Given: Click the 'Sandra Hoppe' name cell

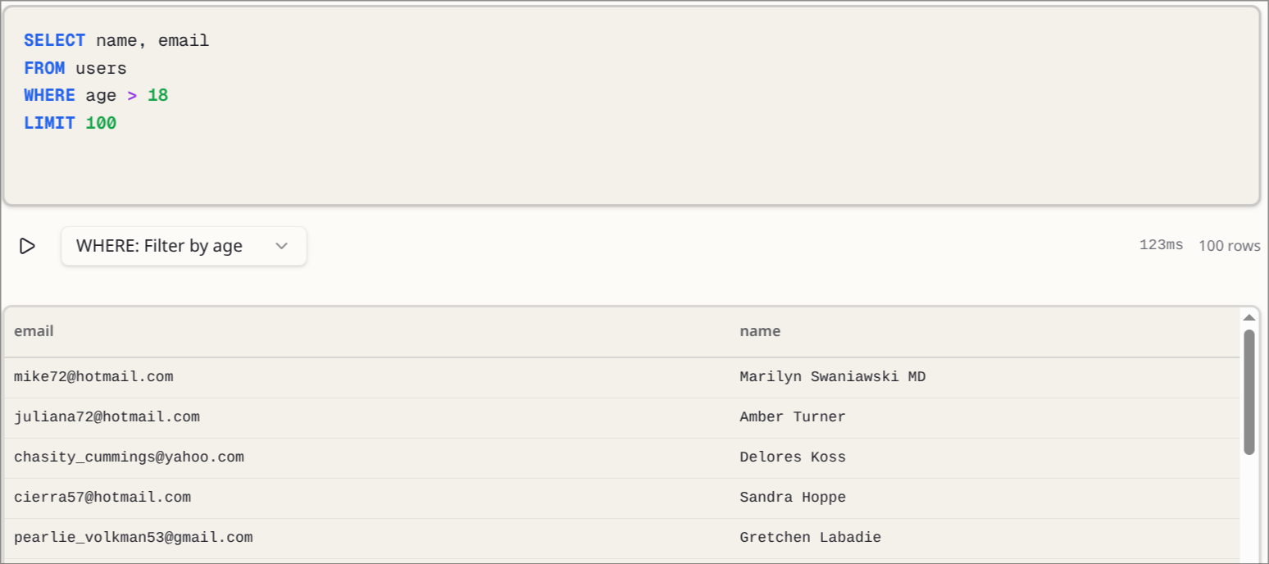Looking at the screenshot, I should click(792, 498).
